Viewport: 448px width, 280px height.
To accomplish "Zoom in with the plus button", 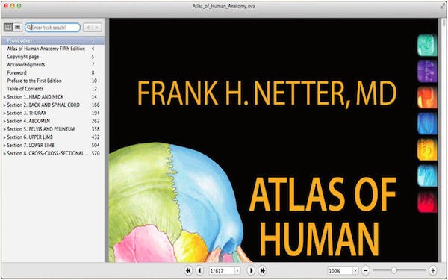I will click(x=432, y=270).
